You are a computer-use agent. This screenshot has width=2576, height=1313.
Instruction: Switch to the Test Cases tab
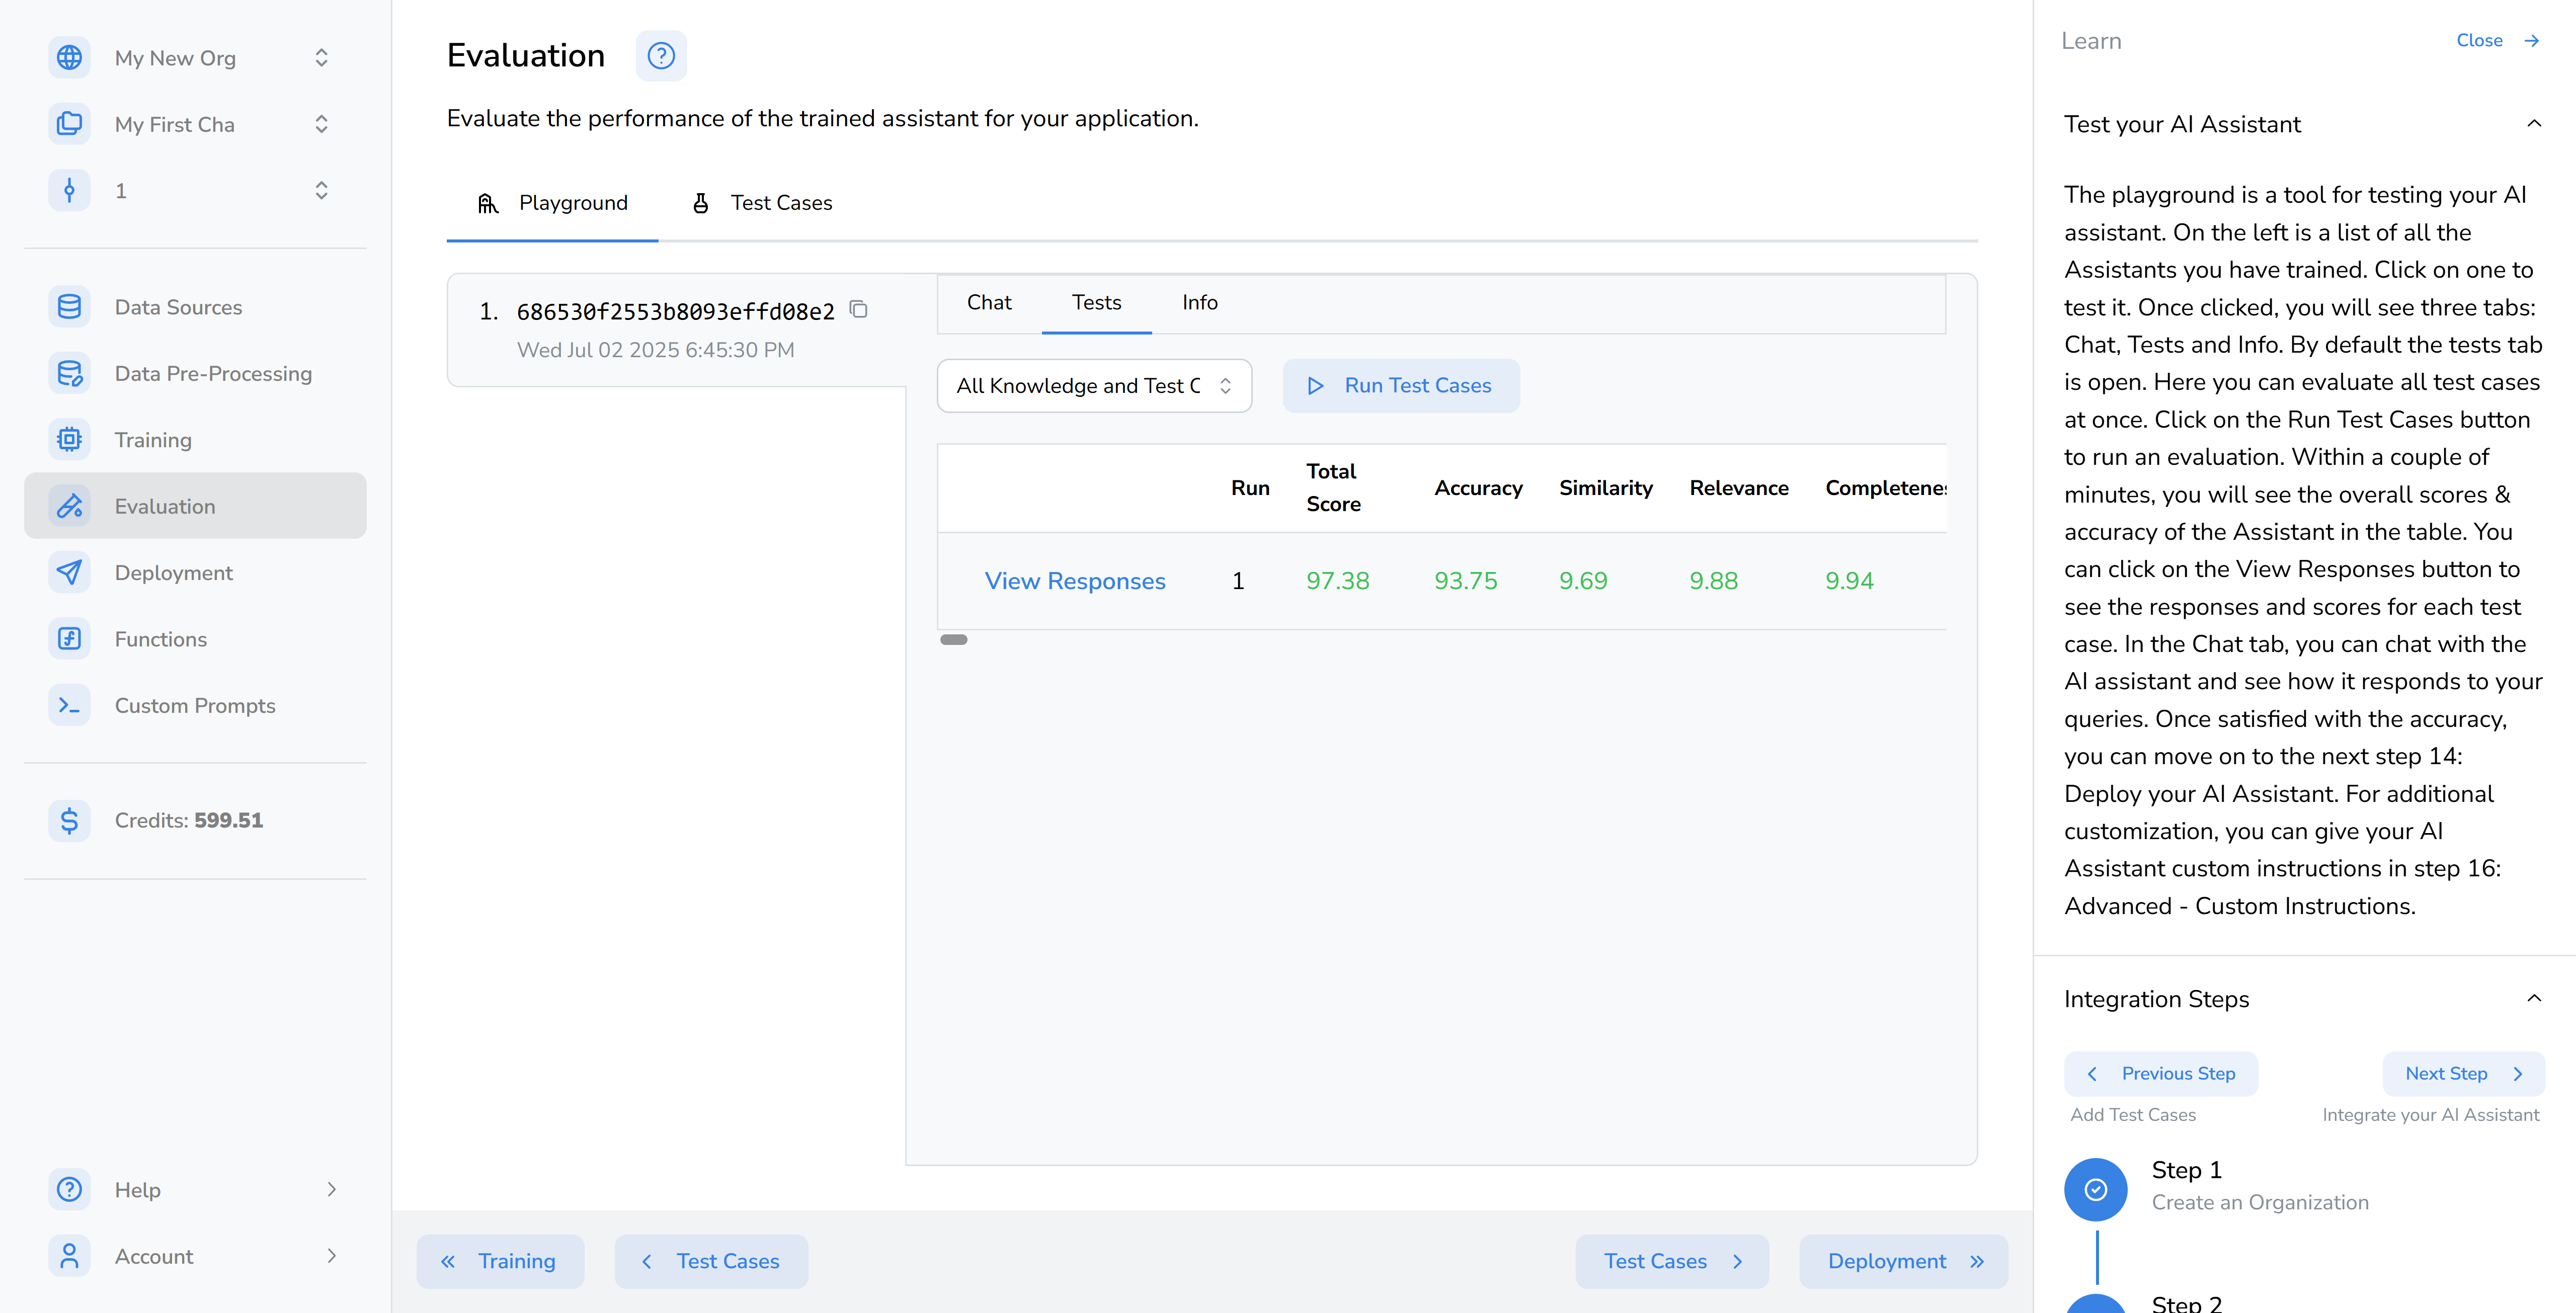[761, 203]
